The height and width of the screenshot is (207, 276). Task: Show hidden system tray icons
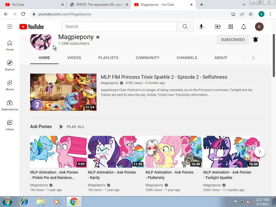(229, 202)
